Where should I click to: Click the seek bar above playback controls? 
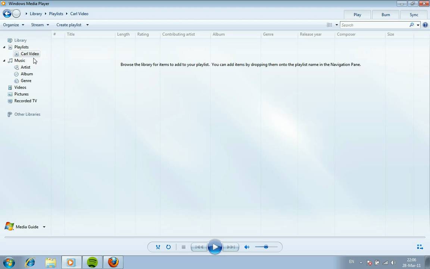215,237
